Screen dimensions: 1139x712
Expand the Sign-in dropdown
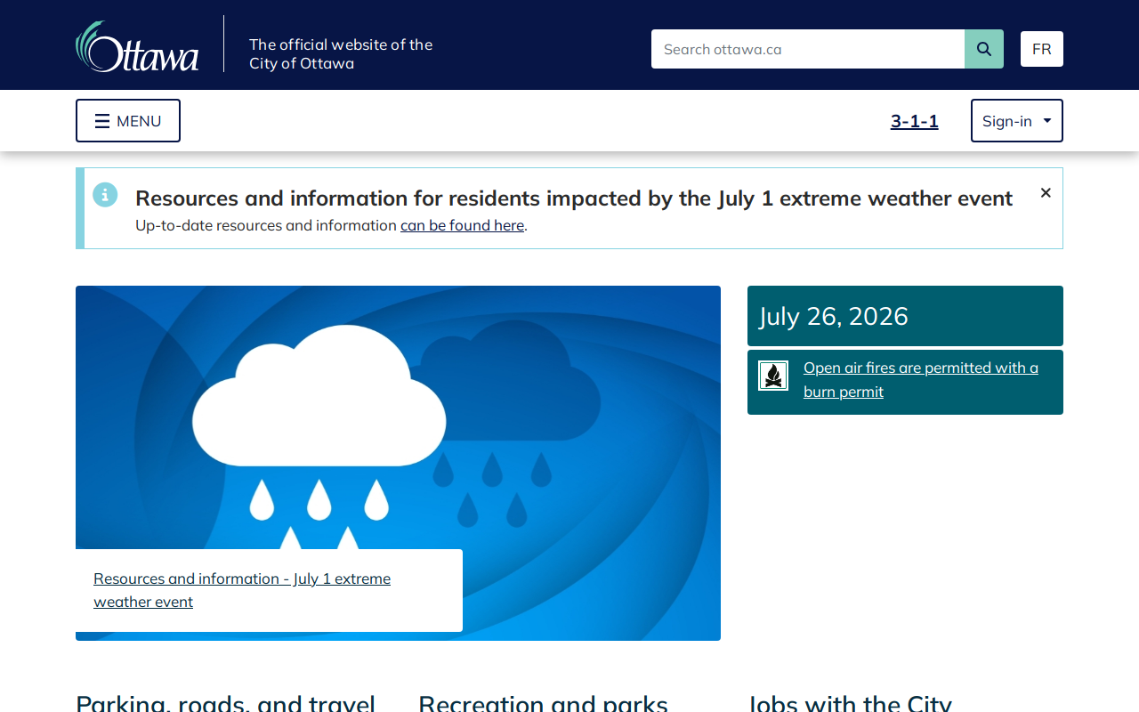point(1017,121)
